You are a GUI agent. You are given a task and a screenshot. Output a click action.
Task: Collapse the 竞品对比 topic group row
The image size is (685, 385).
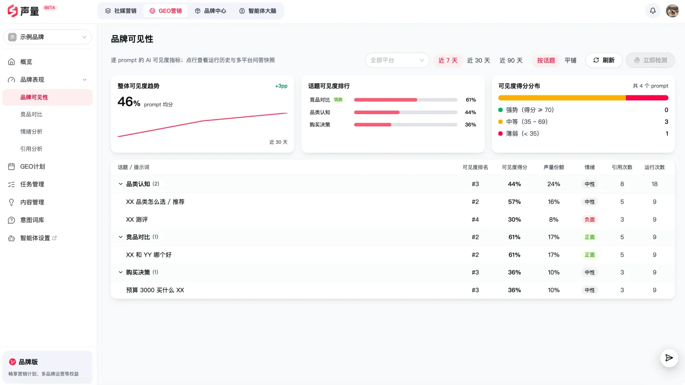click(x=393, y=237)
